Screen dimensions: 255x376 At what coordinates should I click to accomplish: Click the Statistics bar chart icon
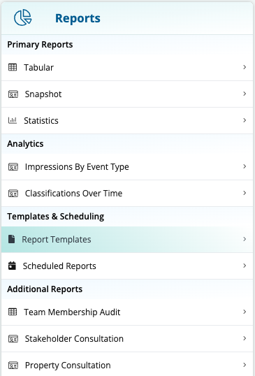[x=13, y=120]
